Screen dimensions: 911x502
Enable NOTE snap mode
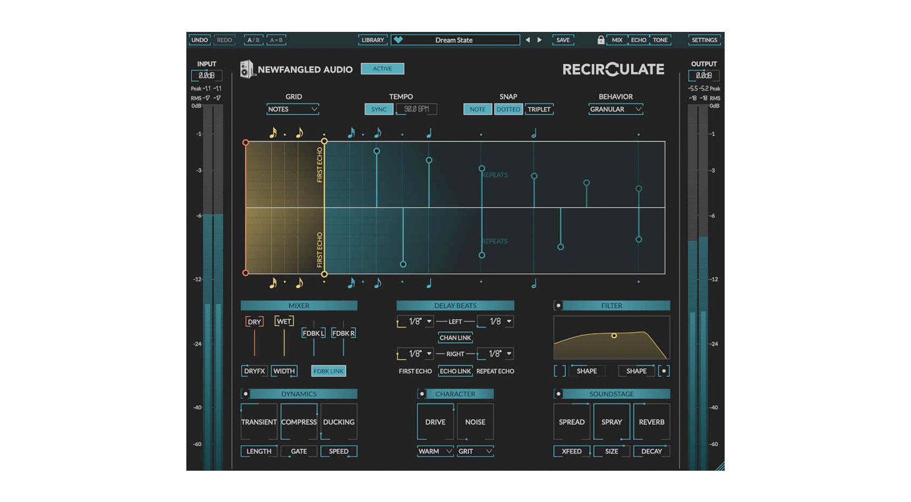coord(477,109)
